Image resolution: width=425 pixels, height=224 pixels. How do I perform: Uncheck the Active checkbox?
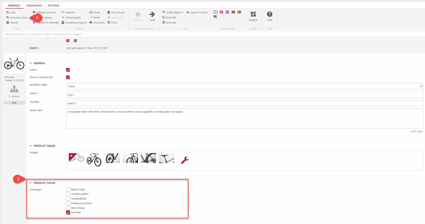68,70
